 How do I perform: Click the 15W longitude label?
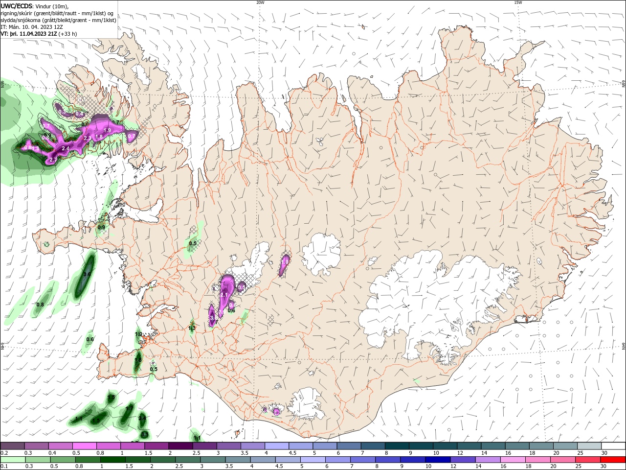tap(517, 2)
